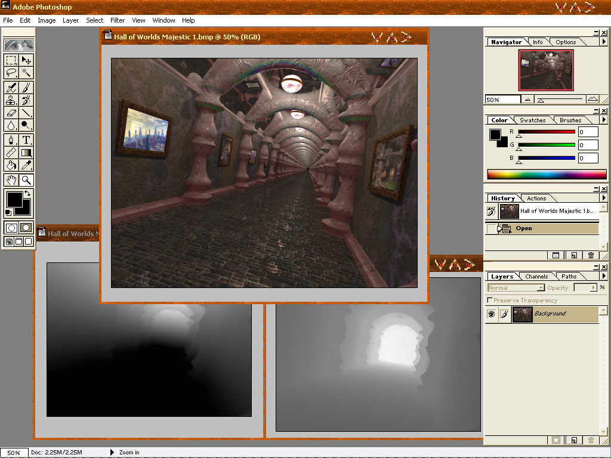Viewport: 611px width, 458px height.
Task: Select the Magic Wand tool
Action: pyautogui.click(x=26, y=73)
